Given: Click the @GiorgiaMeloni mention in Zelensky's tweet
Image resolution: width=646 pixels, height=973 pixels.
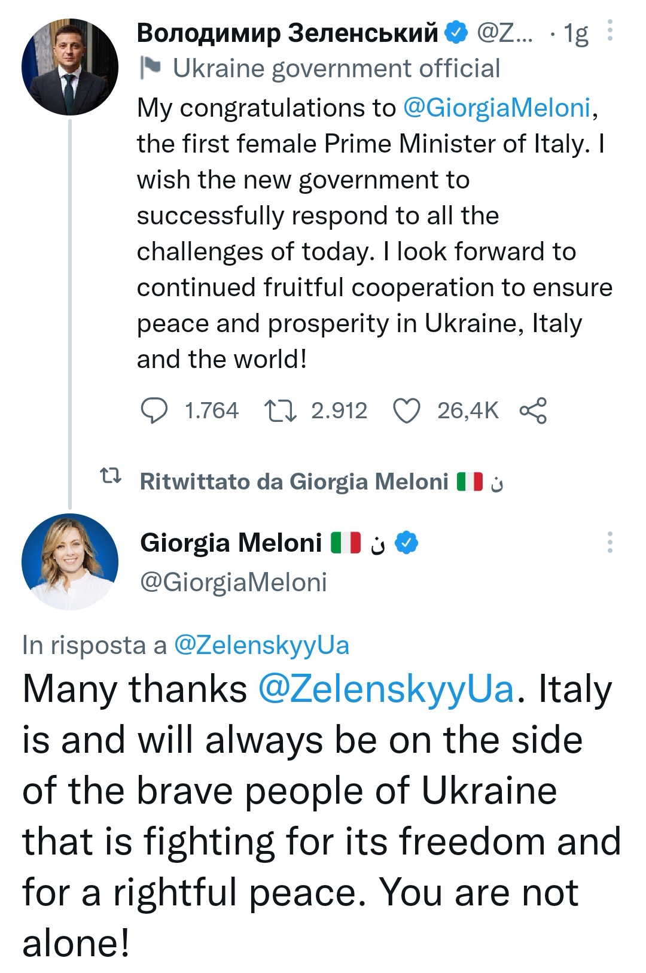Looking at the screenshot, I should (498, 108).
